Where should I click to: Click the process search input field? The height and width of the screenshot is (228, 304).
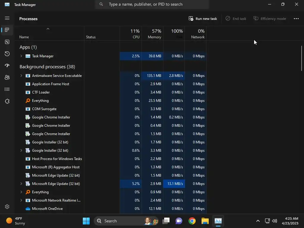(x=152, y=4)
